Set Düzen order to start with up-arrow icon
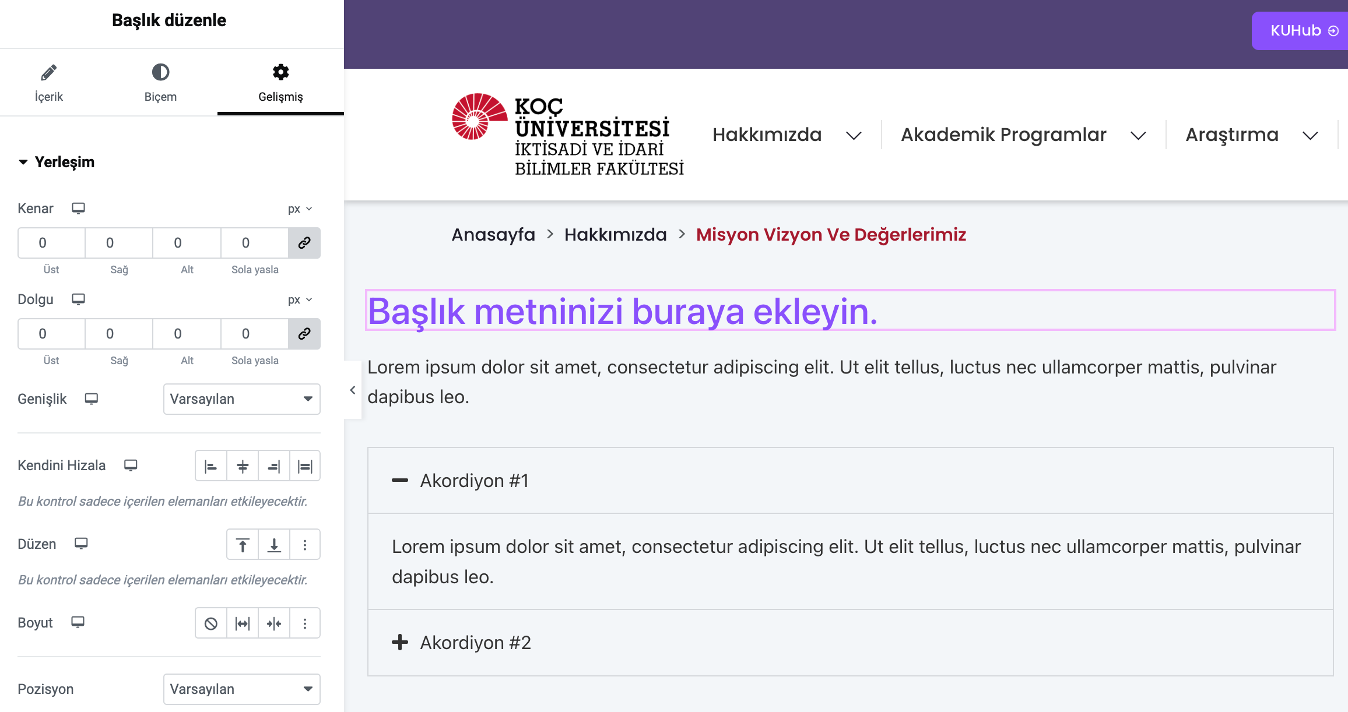 click(x=243, y=545)
